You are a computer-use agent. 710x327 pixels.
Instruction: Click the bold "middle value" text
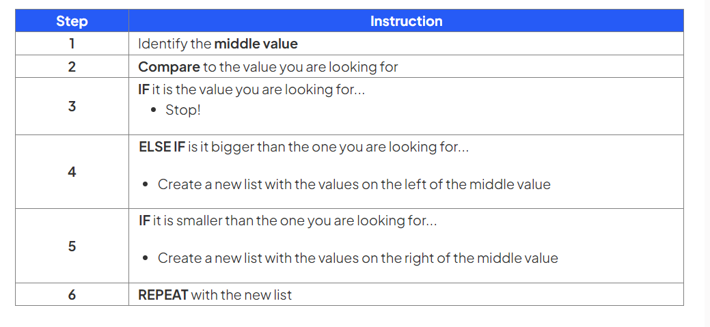tap(256, 44)
